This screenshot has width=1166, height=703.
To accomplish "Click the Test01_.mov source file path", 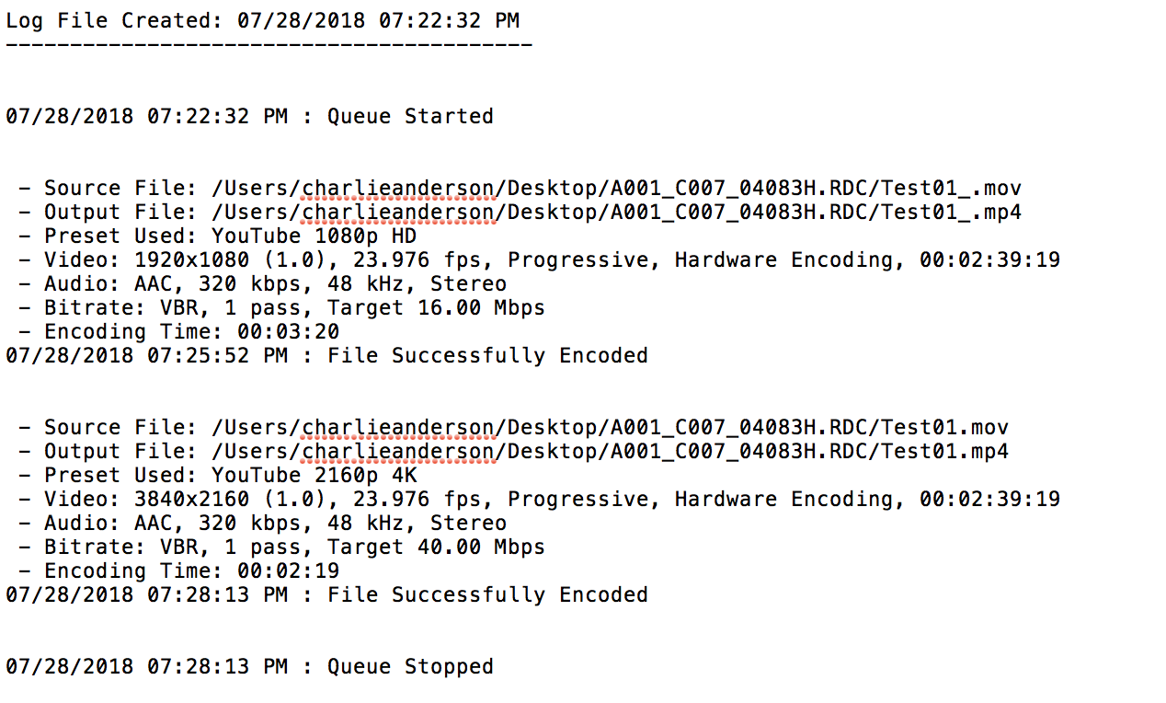I will 616,189.
